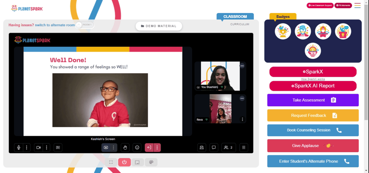Switch to the CURRICULUM tab

click(239, 24)
